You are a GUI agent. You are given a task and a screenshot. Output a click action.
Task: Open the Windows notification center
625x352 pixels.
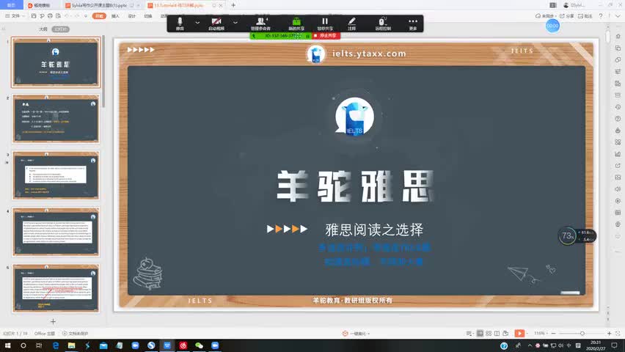coord(614,345)
